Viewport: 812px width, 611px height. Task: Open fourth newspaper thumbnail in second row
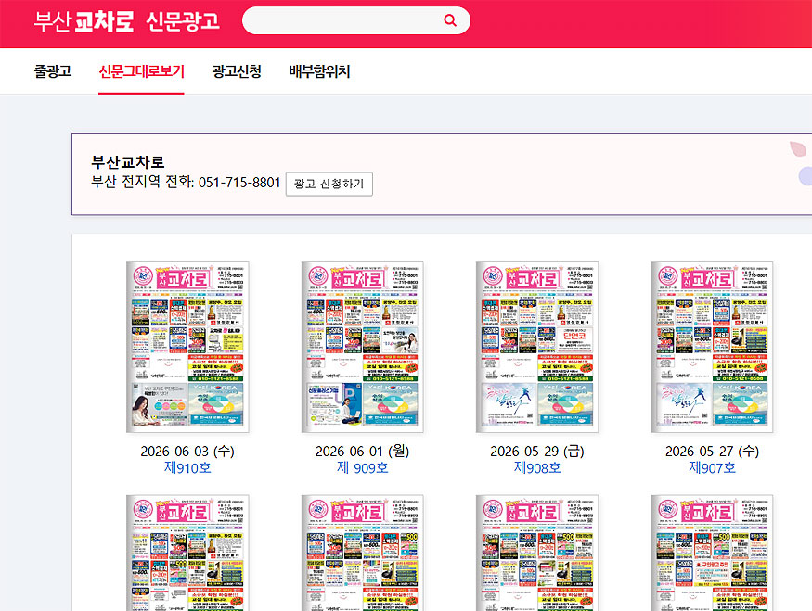712,553
